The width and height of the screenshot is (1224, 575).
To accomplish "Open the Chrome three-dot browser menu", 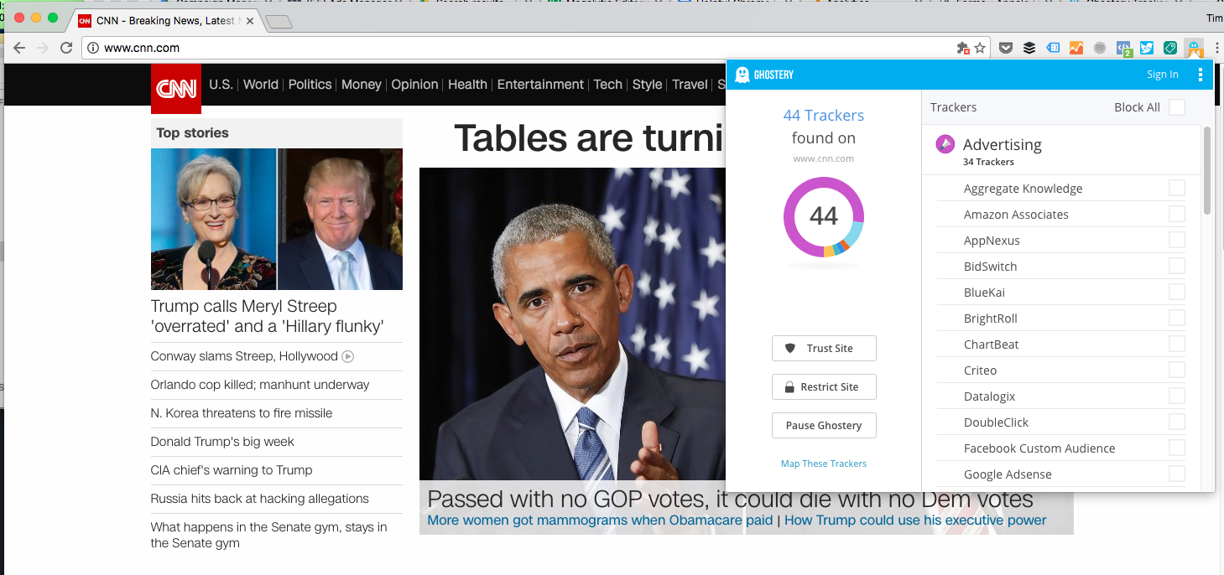I will click(x=1216, y=48).
